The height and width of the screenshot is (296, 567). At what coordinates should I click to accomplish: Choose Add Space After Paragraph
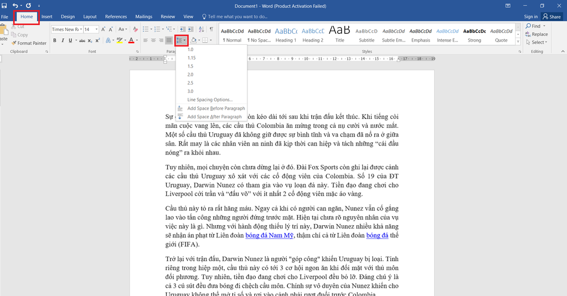[211, 117]
